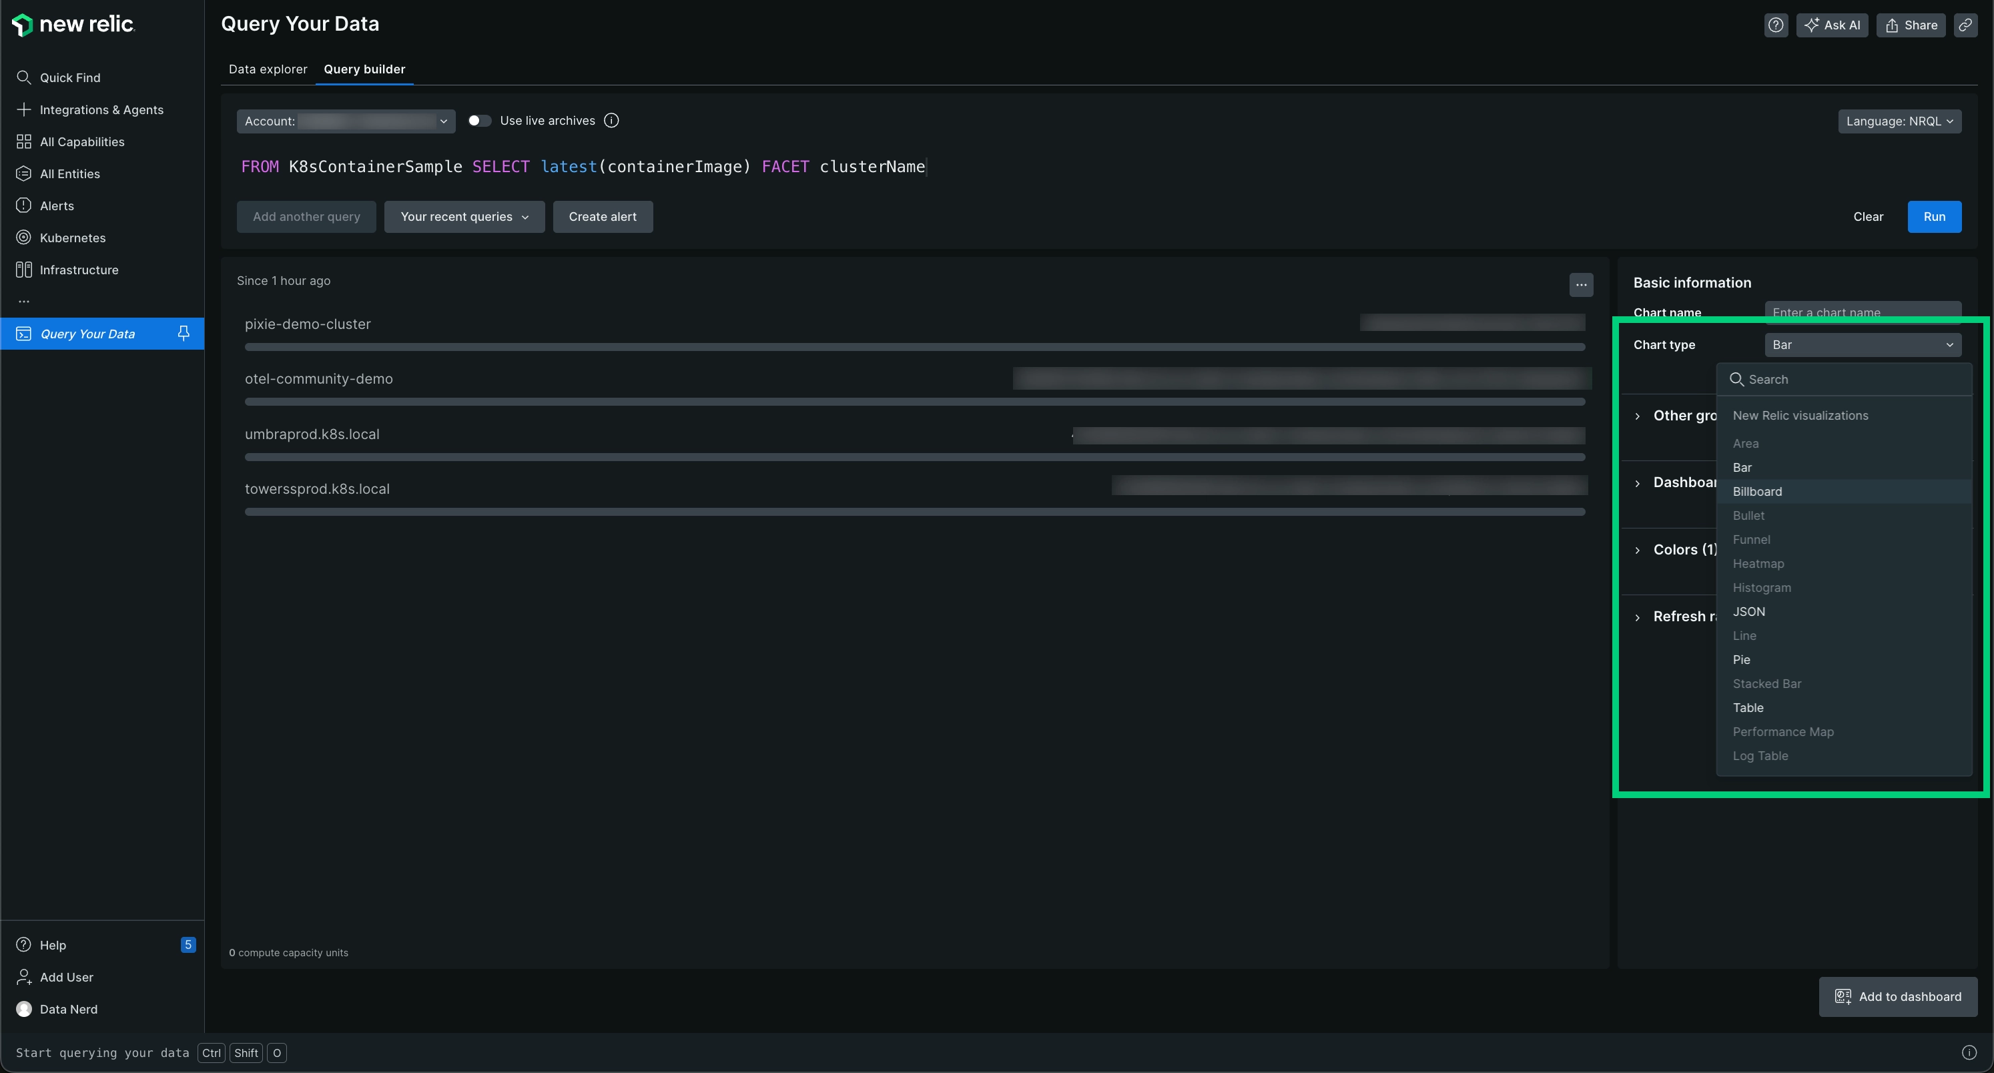Select Log Table chart type option

tap(1844, 755)
